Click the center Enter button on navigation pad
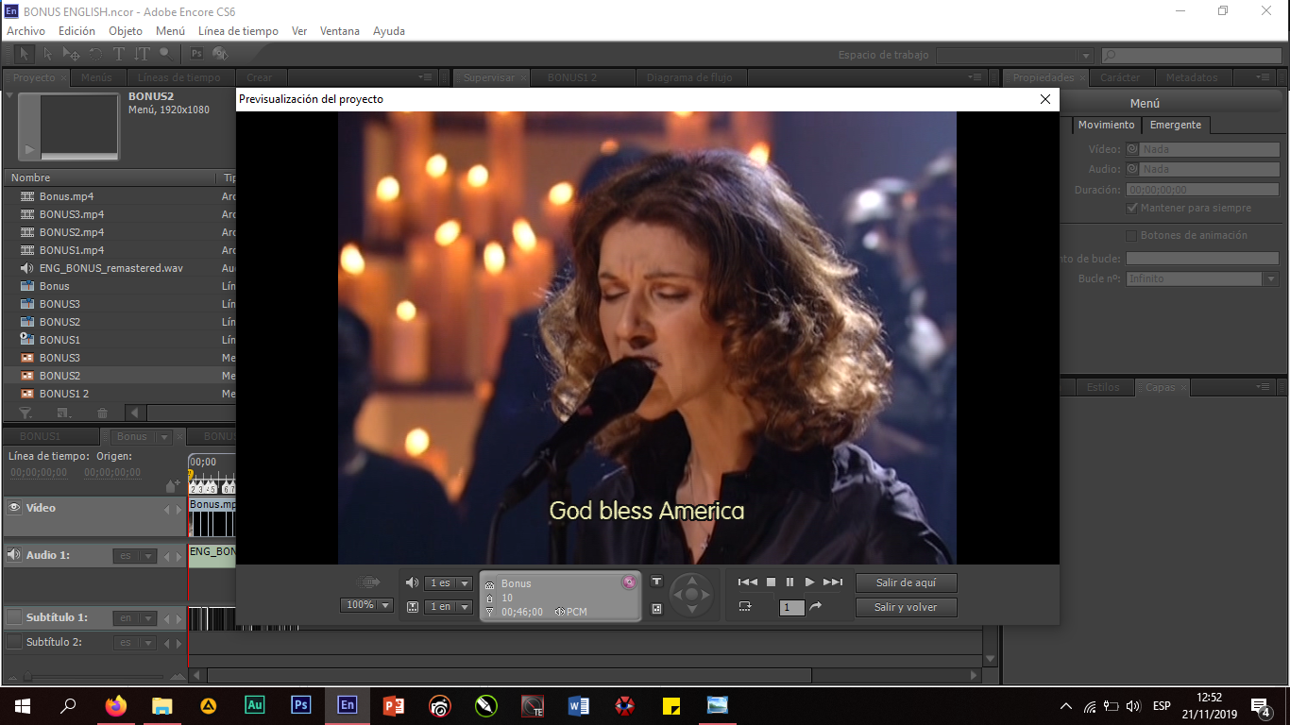The width and height of the screenshot is (1290, 725). coord(691,595)
